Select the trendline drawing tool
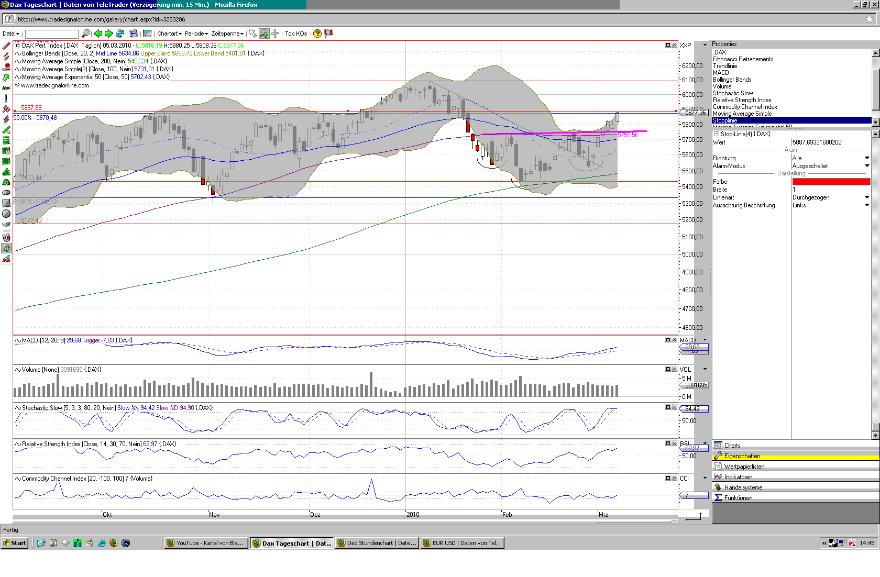Image resolution: width=880 pixels, height=577 pixels. (x=6, y=46)
